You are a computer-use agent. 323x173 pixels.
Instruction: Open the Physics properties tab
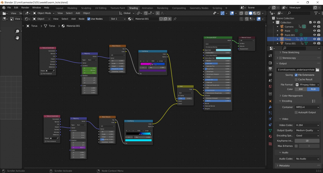pyautogui.click(x=270, y=119)
